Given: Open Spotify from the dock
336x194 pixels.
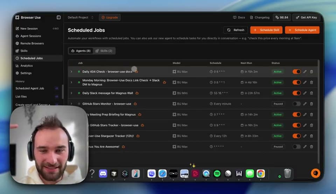Looking at the screenshot, I should pos(217,173).
